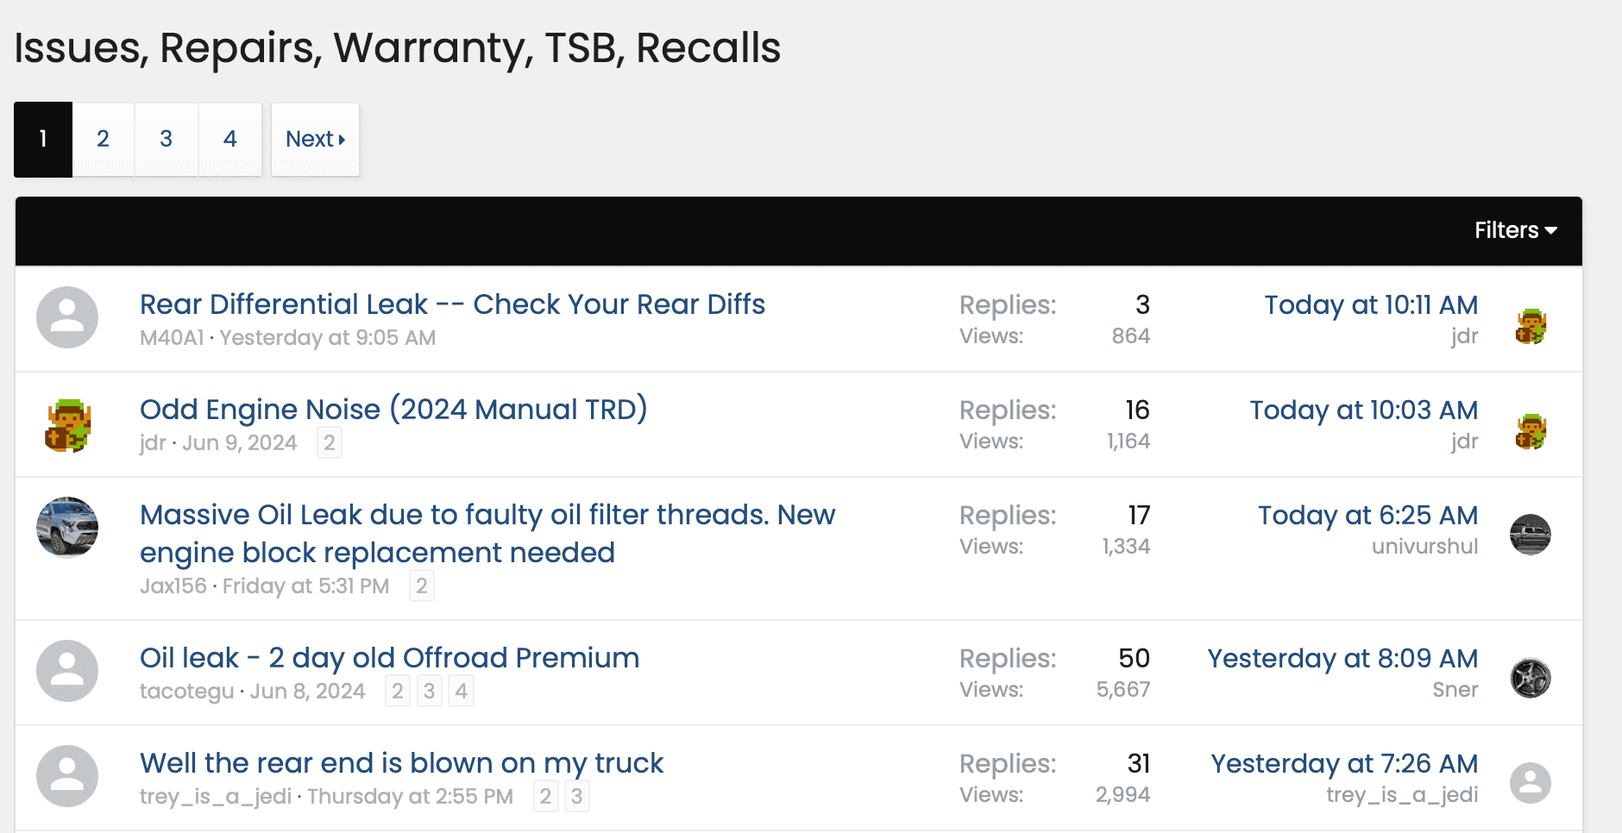This screenshot has width=1622, height=833.
Task: Go to the Next page
Action: (x=315, y=140)
